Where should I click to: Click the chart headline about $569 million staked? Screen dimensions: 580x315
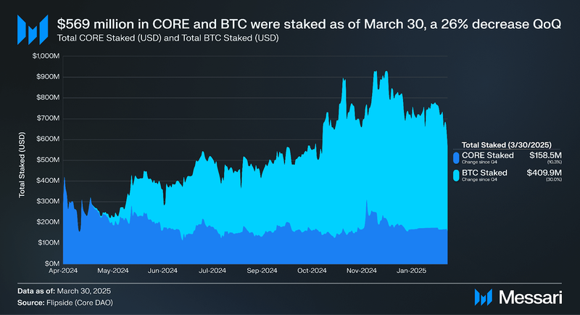(309, 24)
